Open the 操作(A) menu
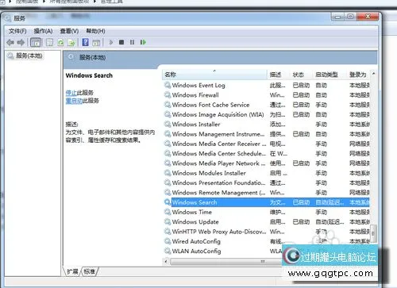397x288 pixels. coord(43,31)
